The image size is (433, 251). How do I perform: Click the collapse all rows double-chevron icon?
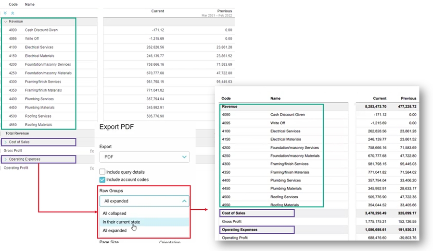tap(13, 13)
